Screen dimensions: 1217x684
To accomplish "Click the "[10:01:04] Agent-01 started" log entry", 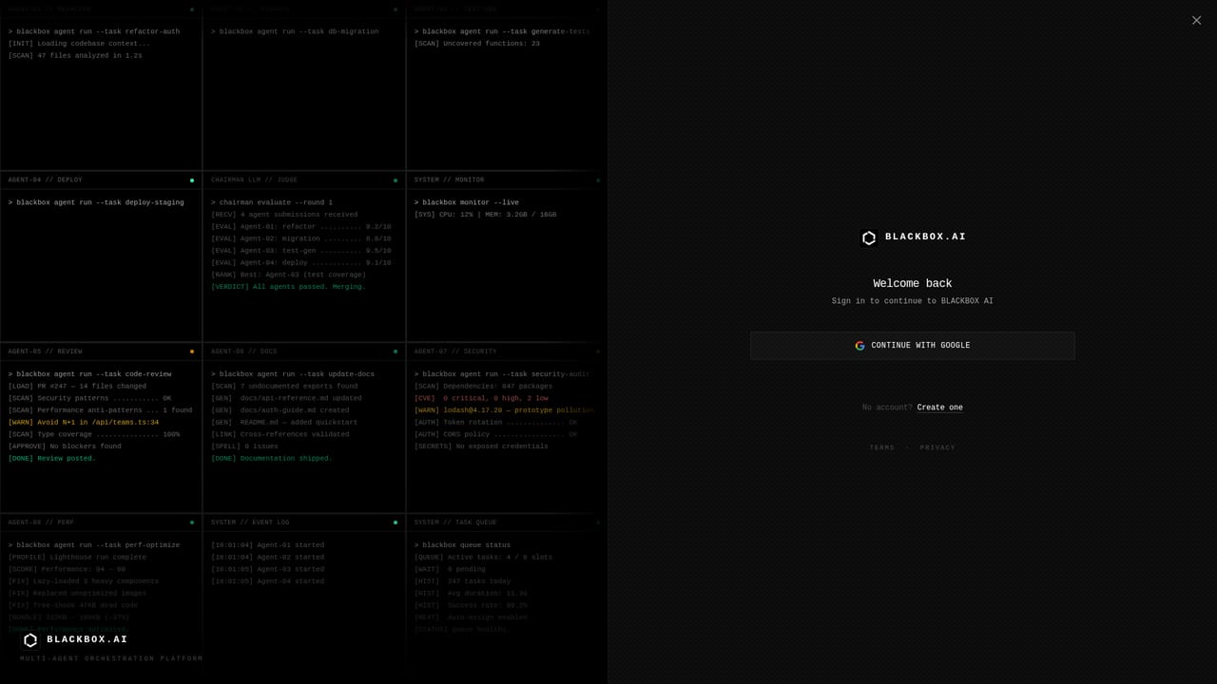I will click(x=267, y=545).
